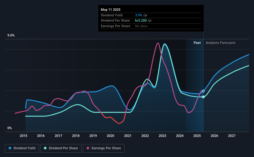Click the pink Earnings Per Share legend dot
254x157 pixels.
88,148
